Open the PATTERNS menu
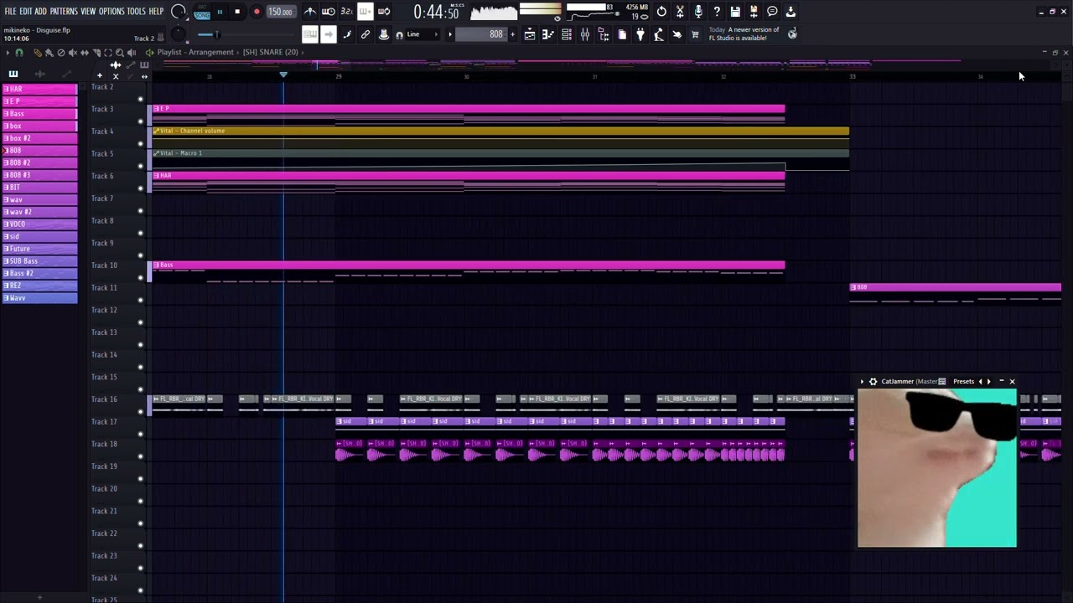The width and height of the screenshot is (1073, 603). pos(64,12)
